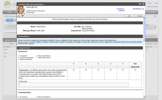The height and width of the screenshot is (100, 162).
Task: Click the spell check icon beside printer
Action: point(22,16)
